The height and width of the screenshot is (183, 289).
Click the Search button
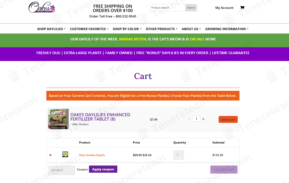pos(191,8)
